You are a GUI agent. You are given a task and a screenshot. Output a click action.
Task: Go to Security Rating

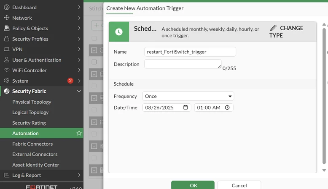pyautogui.click(x=29, y=123)
